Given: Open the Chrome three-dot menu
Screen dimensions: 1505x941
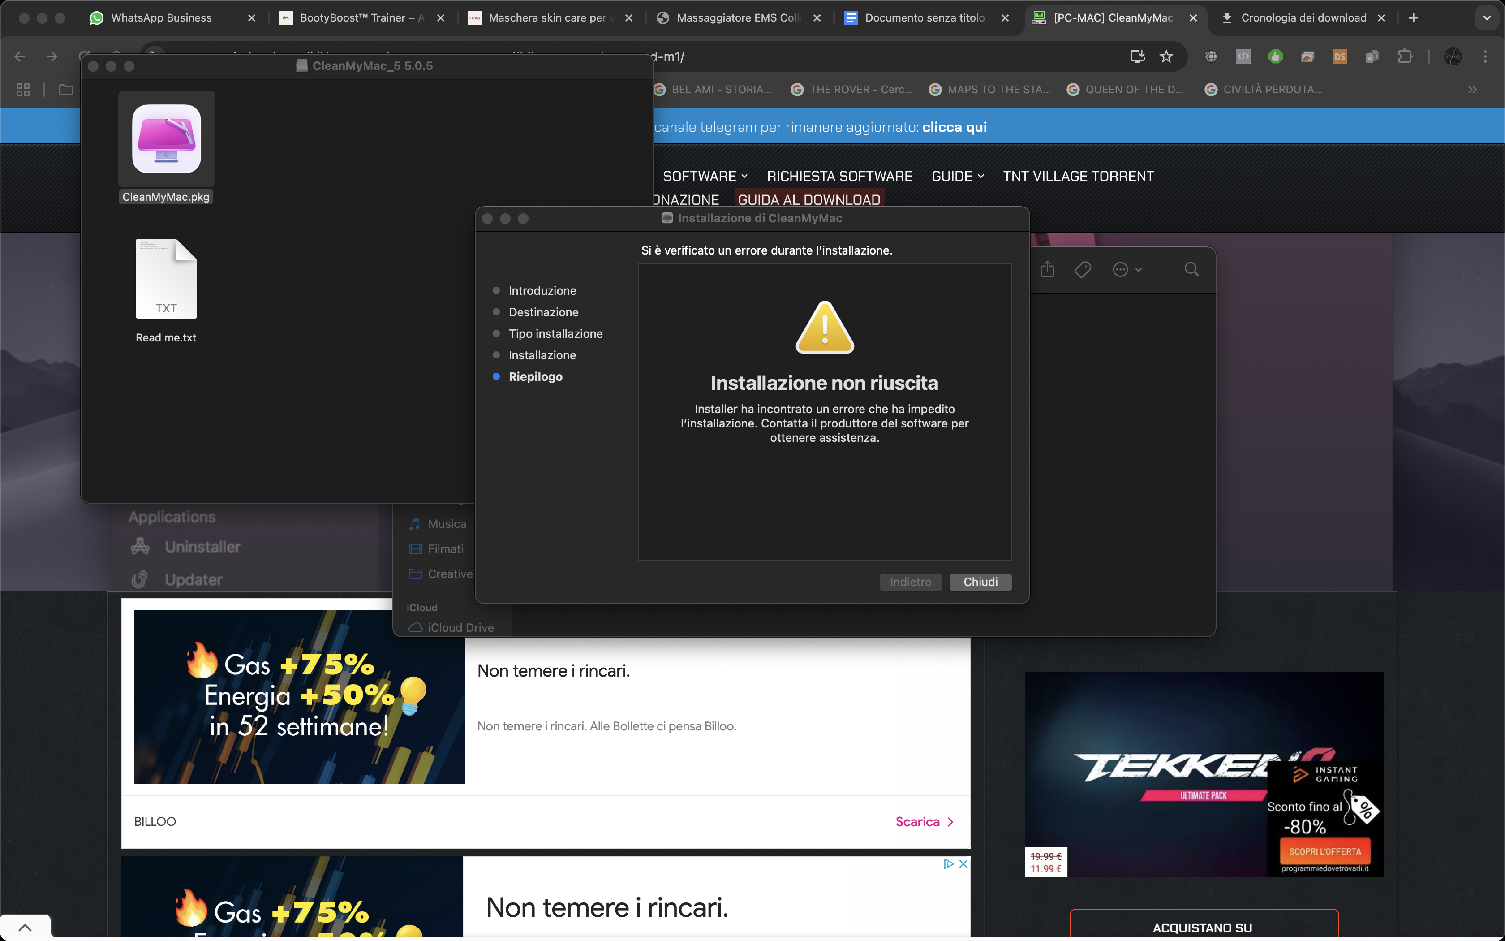Looking at the screenshot, I should click(1485, 56).
